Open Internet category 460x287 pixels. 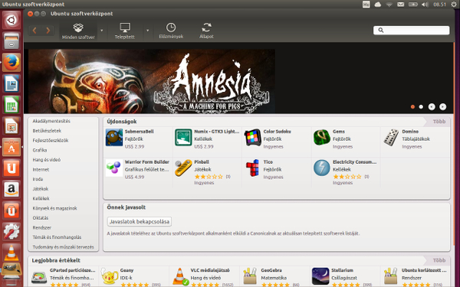click(41, 169)
